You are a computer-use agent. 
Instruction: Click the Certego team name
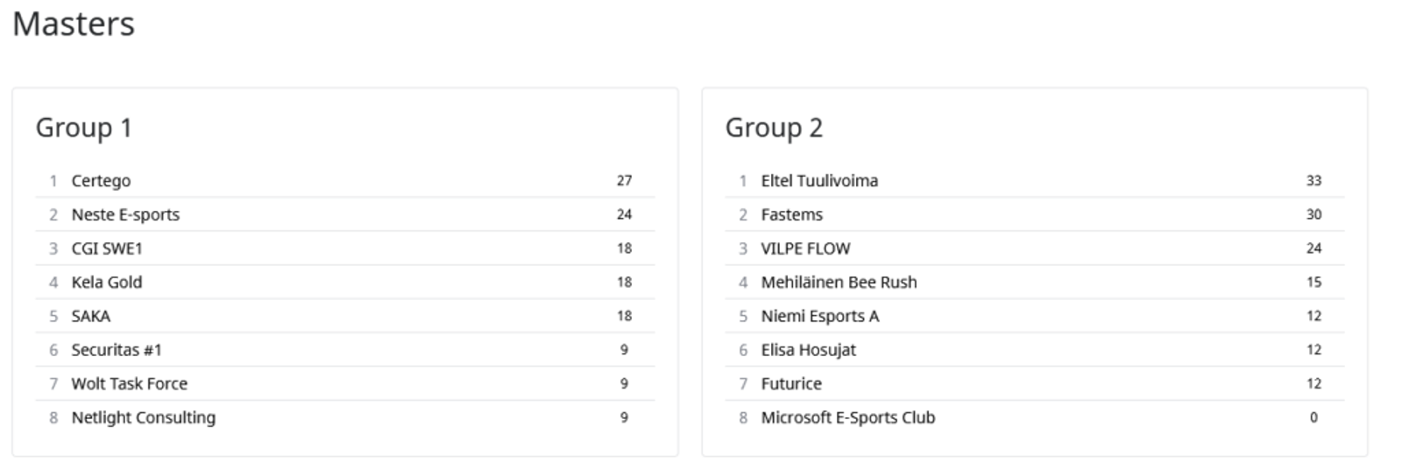(101, 181)
